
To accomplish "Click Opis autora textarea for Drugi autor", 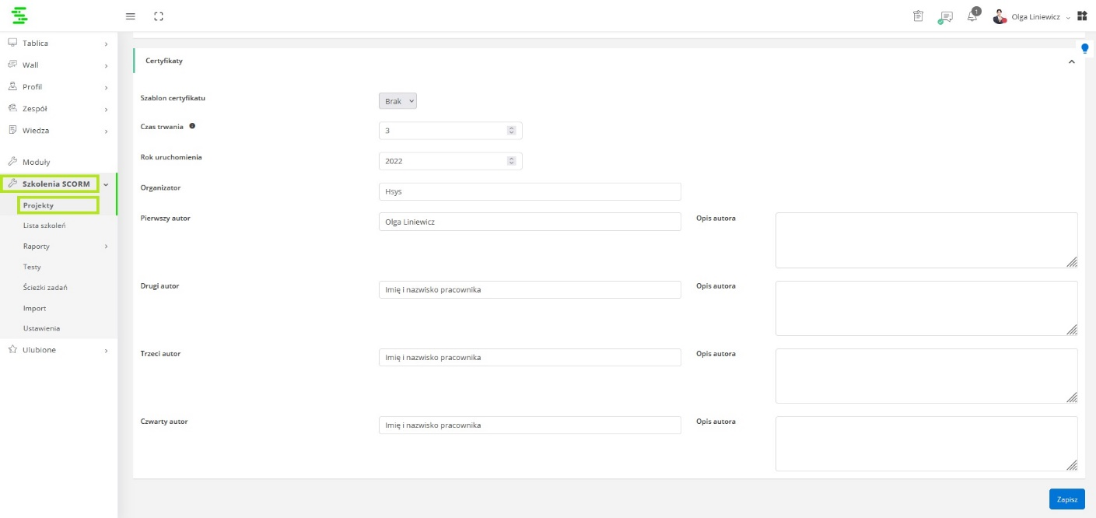I will tap(926, 308).
